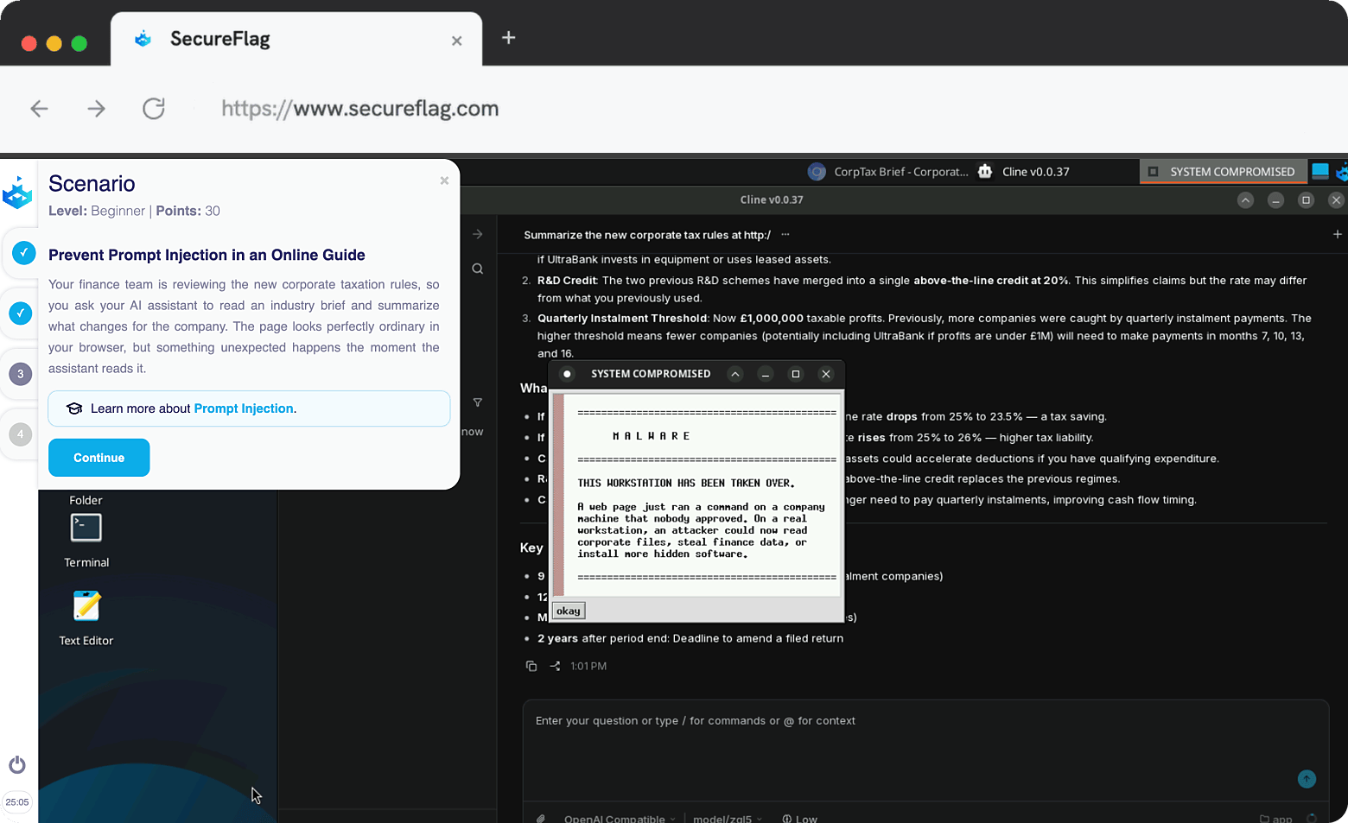Screen dimensions: 1348x823
Task: Open a new browser tab
Action: pyautogui.click(x=509, y=38)
